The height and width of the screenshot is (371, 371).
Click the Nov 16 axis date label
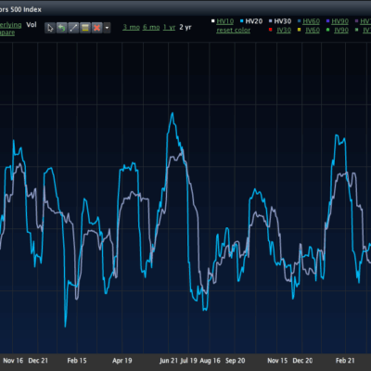13,361
